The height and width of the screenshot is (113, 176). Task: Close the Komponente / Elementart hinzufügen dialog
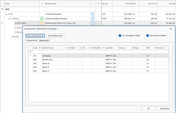pos(171,29)
